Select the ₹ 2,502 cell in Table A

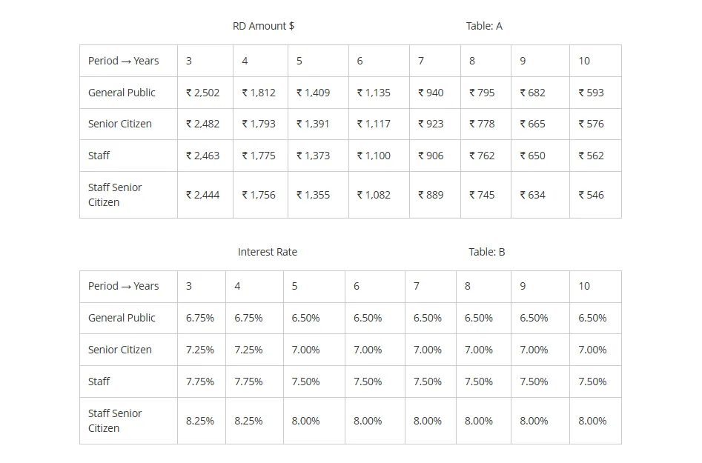pyautogui.click(x=202, y=93)
